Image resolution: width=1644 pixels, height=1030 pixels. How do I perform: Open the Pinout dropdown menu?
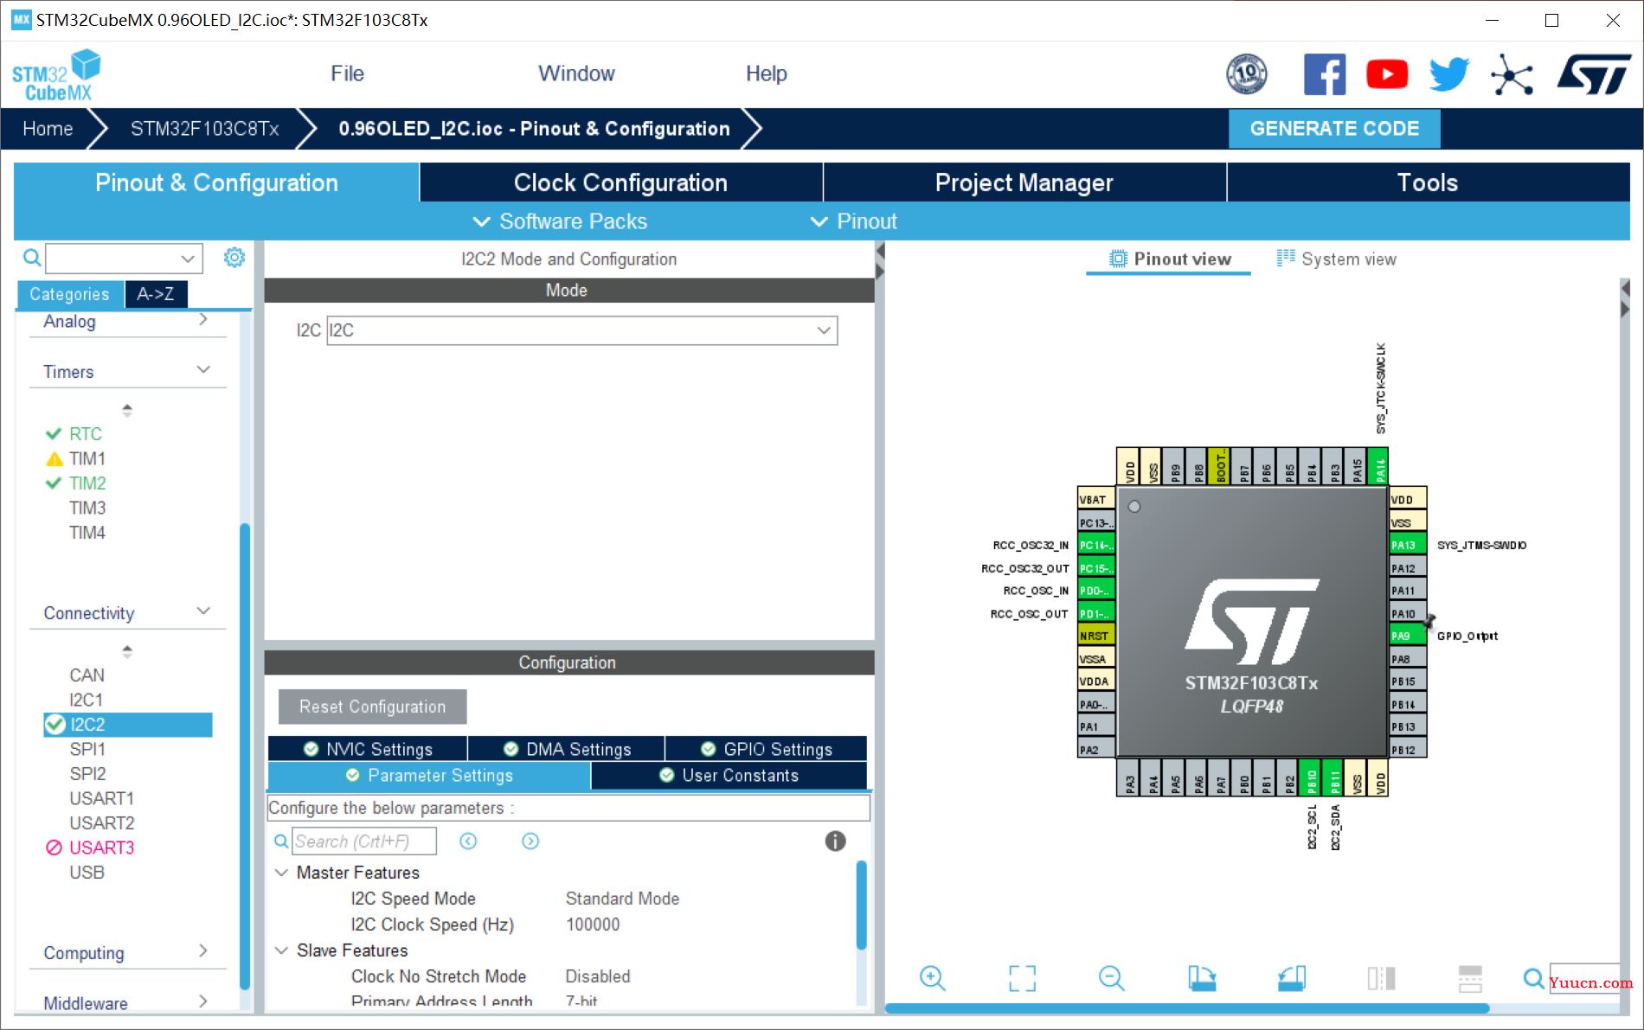(854, 221)
